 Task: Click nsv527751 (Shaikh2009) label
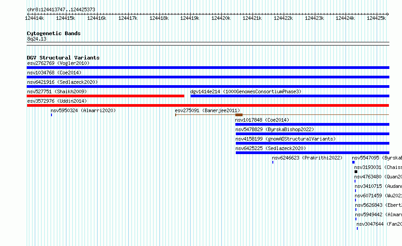(x=57, y=91)
